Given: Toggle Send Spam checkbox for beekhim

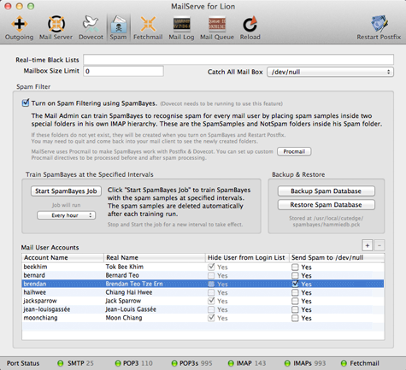Looking at the screenshot, I should coord(295,267).
